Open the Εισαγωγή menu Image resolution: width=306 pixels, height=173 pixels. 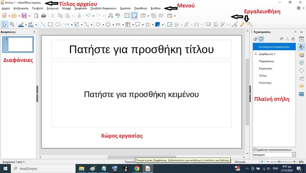point(53,8)
